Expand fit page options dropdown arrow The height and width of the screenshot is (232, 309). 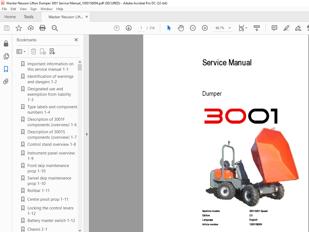[x=246, y=28]
